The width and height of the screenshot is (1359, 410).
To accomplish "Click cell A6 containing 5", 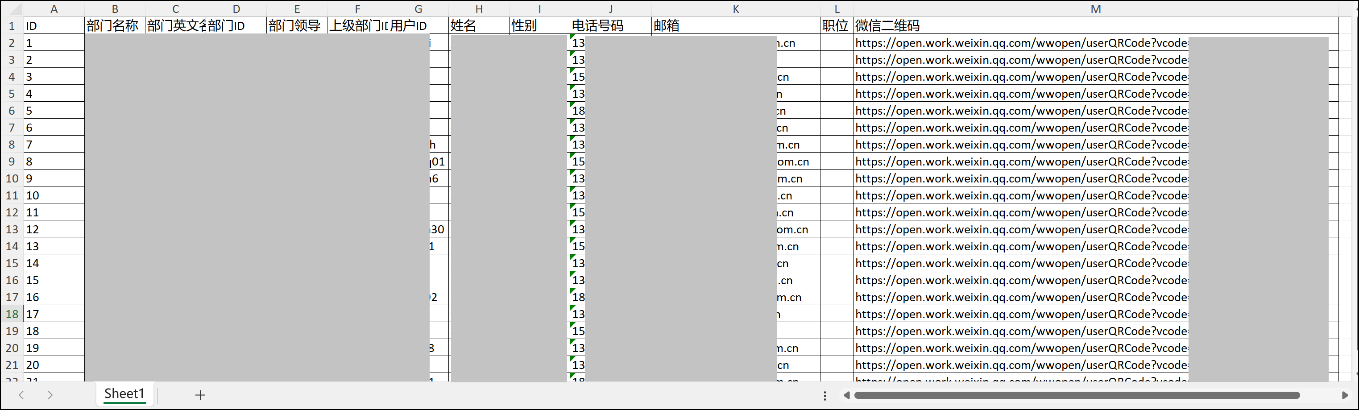I will 54,111.
